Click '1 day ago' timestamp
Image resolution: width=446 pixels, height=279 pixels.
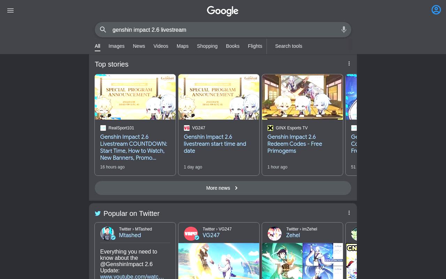(193, 167)
